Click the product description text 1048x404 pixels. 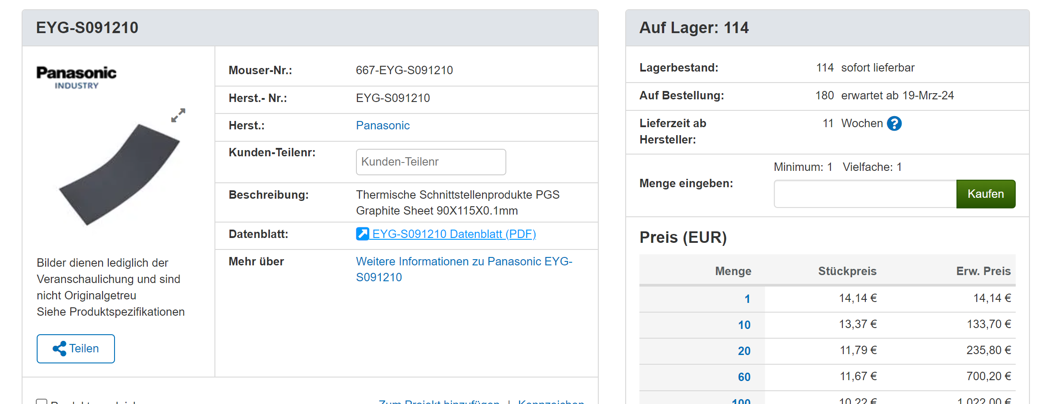[x=458, y=203]
